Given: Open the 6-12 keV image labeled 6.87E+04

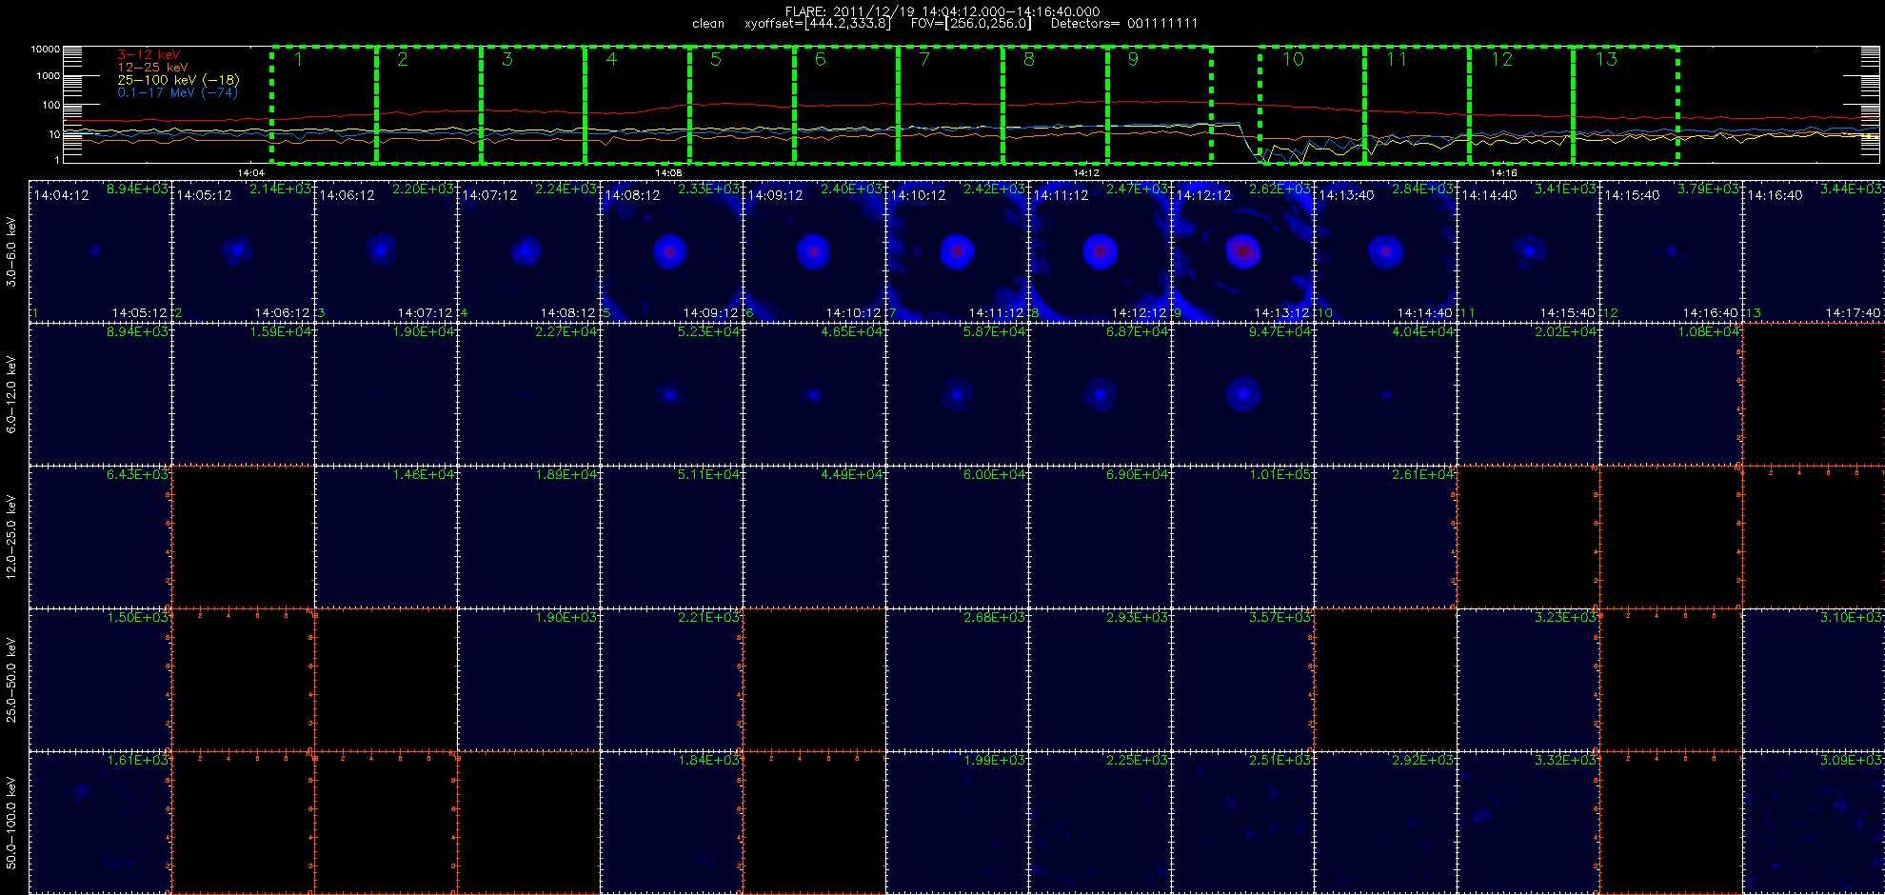Looking at the screenshot, I should pyautogui.click(x=1100, y=394).
